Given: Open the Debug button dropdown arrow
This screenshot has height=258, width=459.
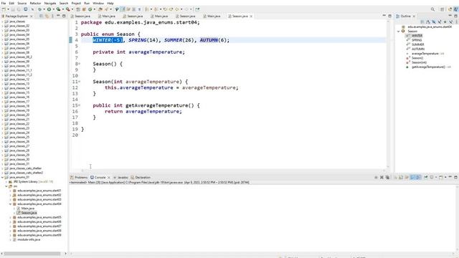Looking at the screenshot, I should (44, 9).
